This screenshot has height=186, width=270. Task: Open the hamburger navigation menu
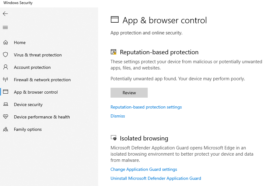click(x=5, y=27)
